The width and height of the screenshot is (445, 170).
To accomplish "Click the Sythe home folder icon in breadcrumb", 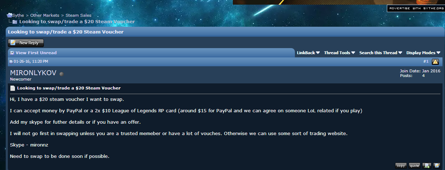I will pyautogui.click(x=10, y=15).
